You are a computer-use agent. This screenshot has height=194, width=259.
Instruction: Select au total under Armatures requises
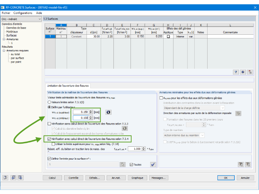click(x=15, y=54)
